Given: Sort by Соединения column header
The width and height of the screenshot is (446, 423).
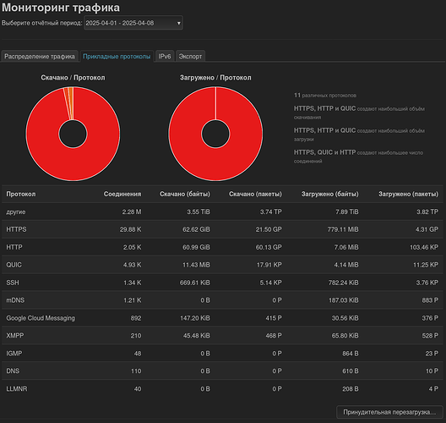Looking at the screenshot, I should click(122, 194).
